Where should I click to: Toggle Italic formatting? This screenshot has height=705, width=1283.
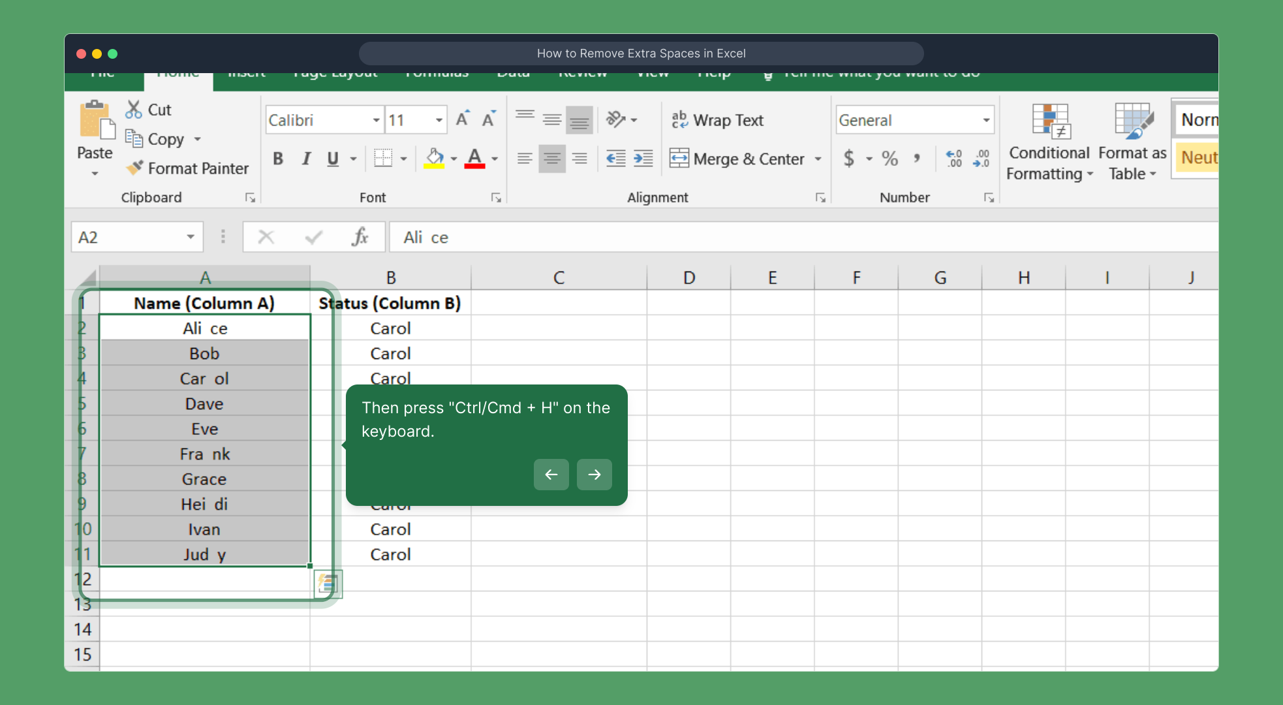tap(305, 159)
